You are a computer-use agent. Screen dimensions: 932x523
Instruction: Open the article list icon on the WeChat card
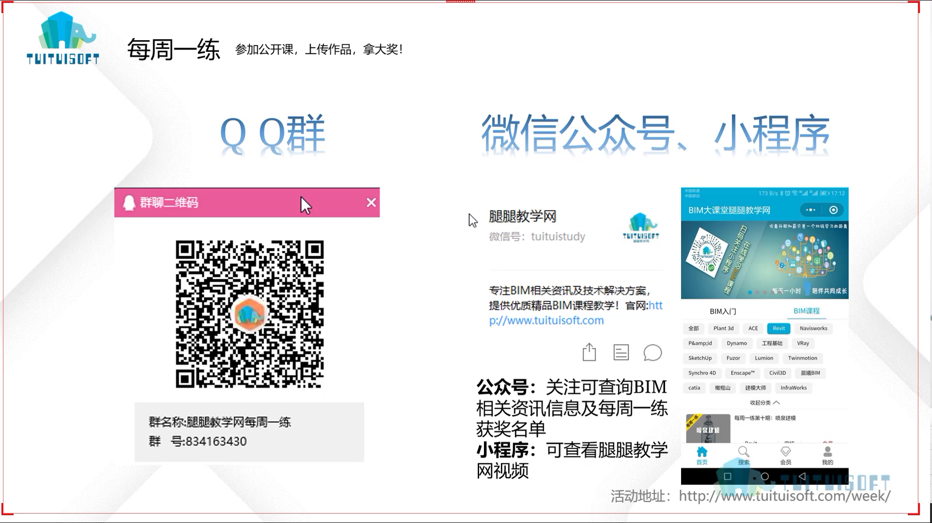click(621, 352)
